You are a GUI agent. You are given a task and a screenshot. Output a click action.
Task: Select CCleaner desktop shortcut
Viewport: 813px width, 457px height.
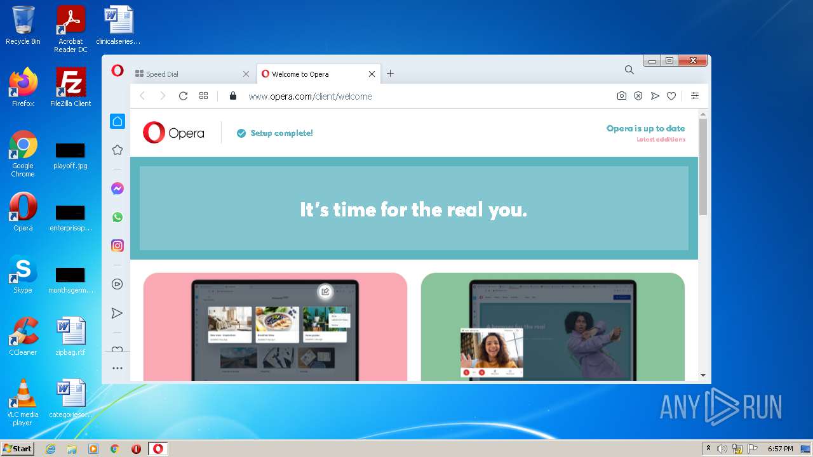(x=23, y=336)
